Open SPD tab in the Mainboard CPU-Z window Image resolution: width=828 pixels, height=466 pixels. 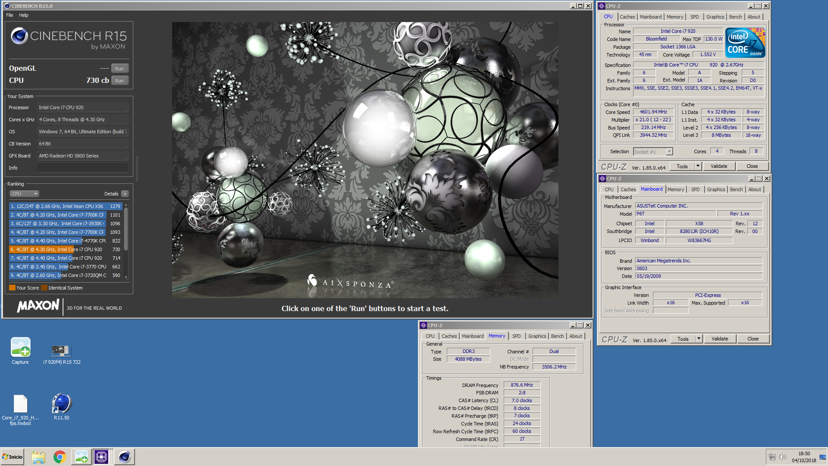(696, 189)
